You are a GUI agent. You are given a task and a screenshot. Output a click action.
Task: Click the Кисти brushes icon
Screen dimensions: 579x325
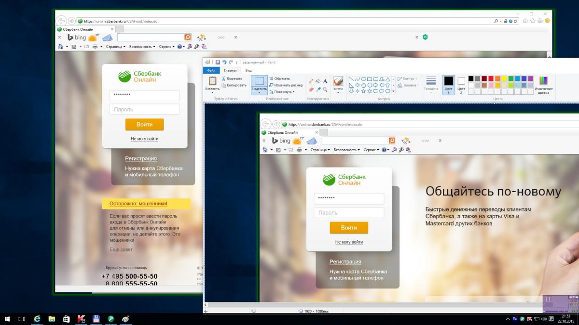pyautogui.click(x=338, y=80)
